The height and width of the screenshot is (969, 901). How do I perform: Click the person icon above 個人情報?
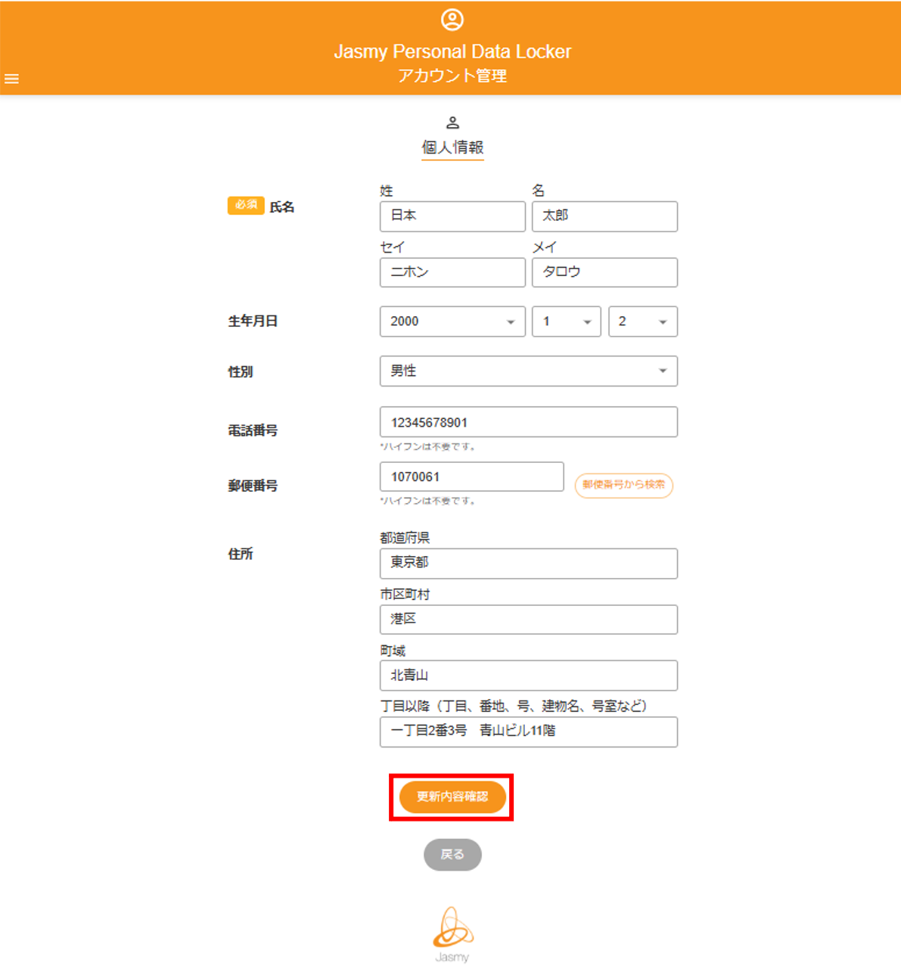(x=452, y=123)
